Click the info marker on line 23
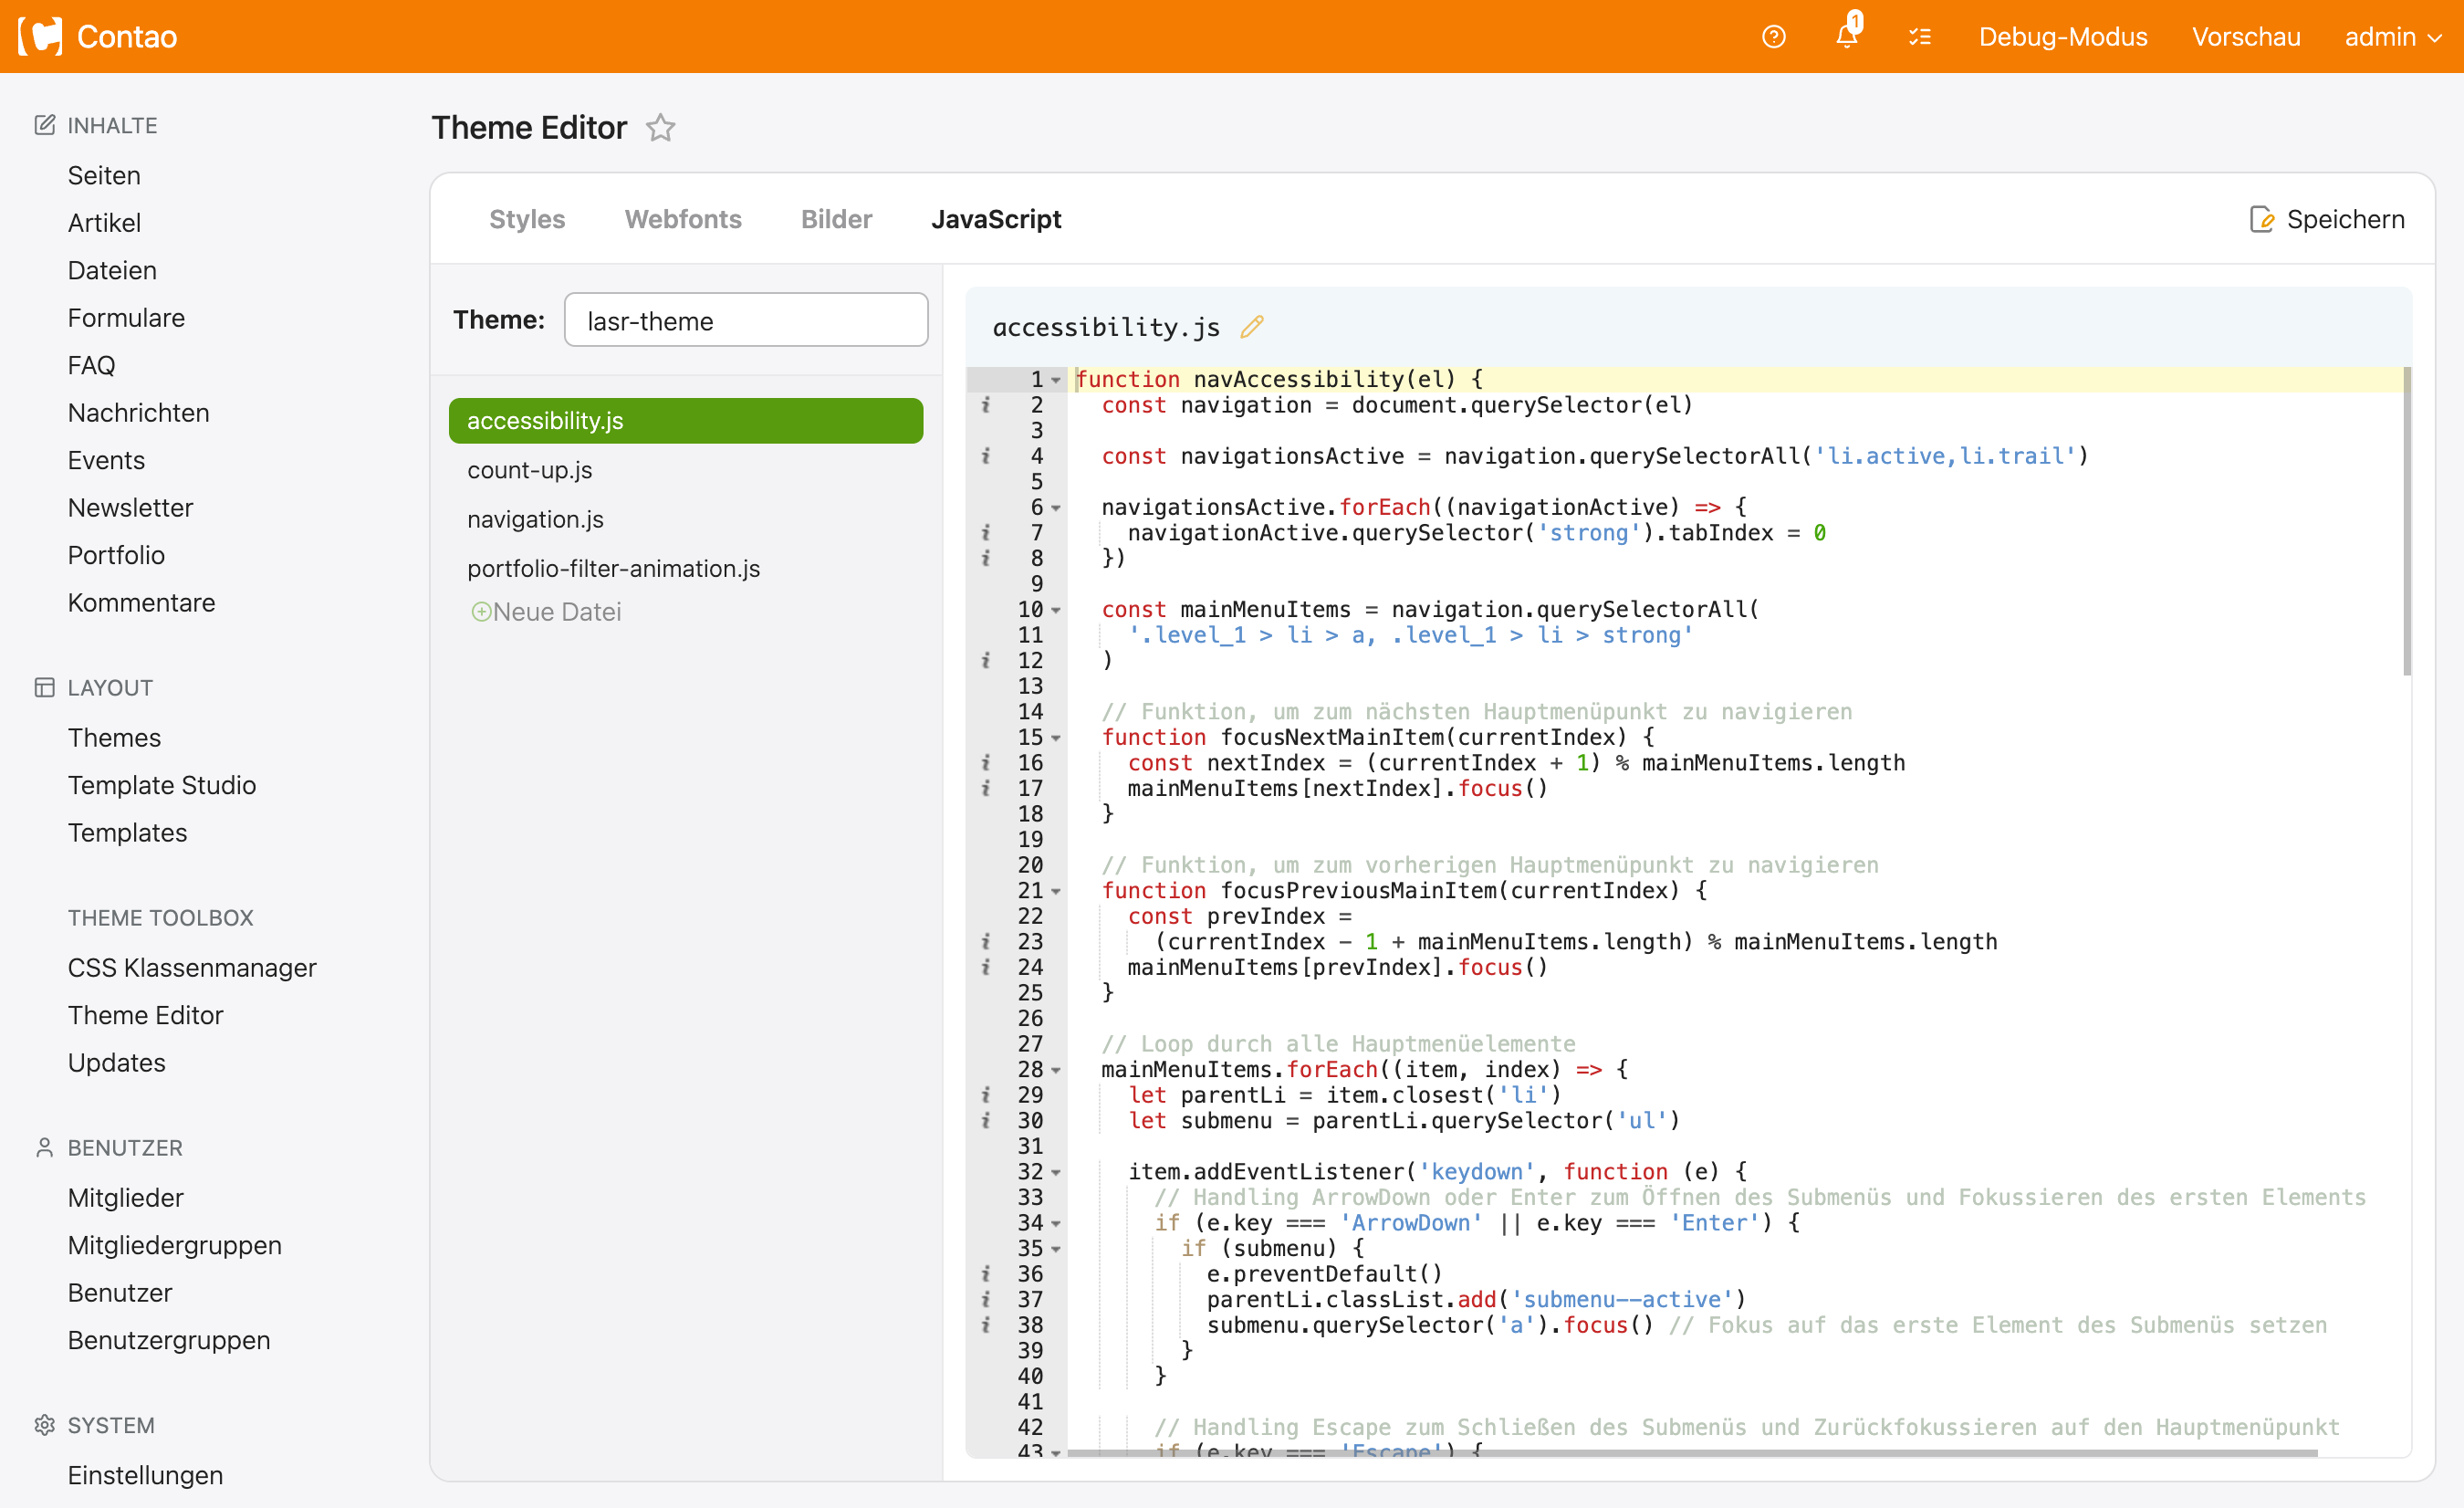The height and width of the screenshot is (1508, 2464). pos(986,941)
